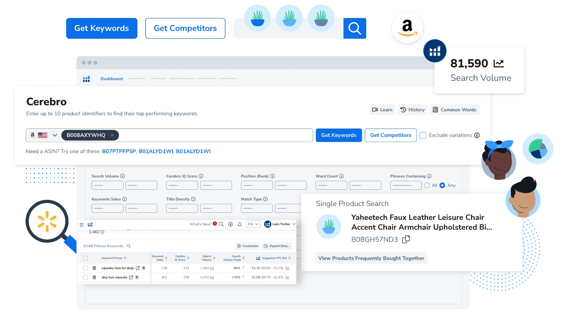
Task: Click Get Competitors in the Cerebro panel
Action: coord(391,135)
